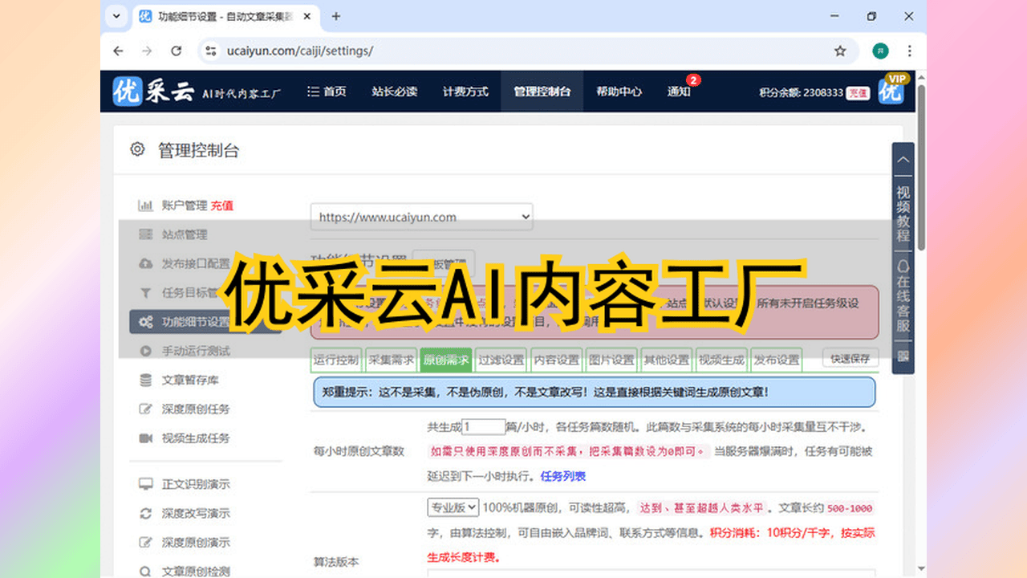Open the site URL dropdown selector
This screenshot has width=1027, height=578.
(421, 217)
